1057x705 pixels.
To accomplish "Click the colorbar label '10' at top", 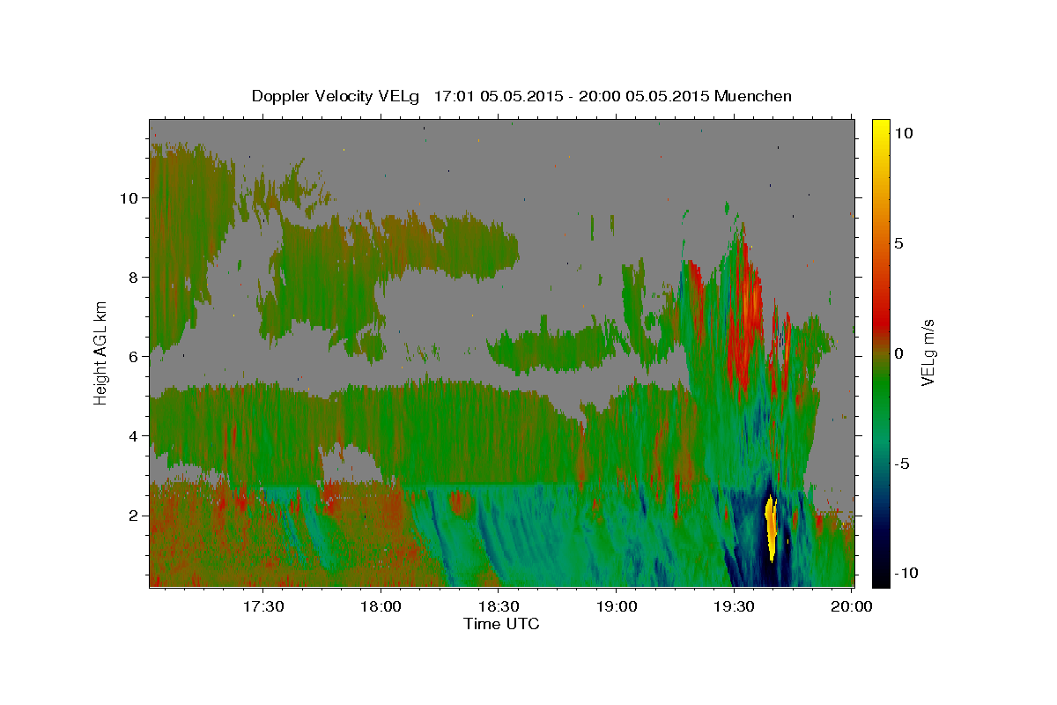I will (x=903, y=132).
